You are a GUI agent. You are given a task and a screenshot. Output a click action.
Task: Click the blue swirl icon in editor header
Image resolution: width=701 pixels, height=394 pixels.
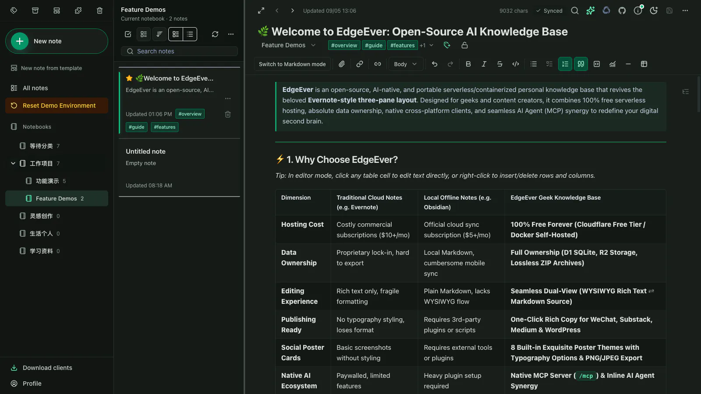coord(606,11)
